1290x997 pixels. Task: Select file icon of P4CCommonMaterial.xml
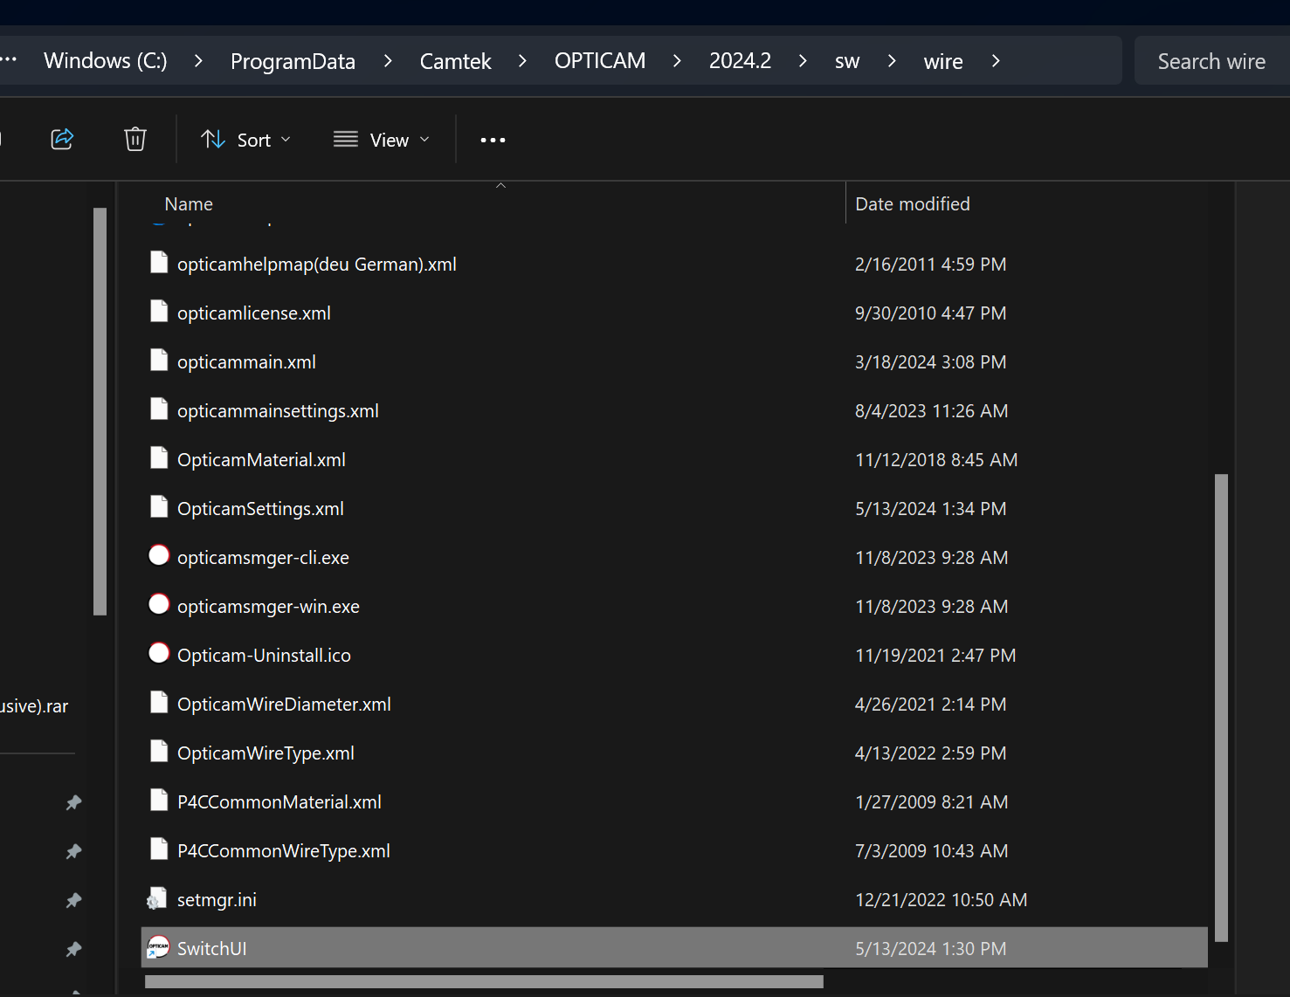click(x=159, y=801)
